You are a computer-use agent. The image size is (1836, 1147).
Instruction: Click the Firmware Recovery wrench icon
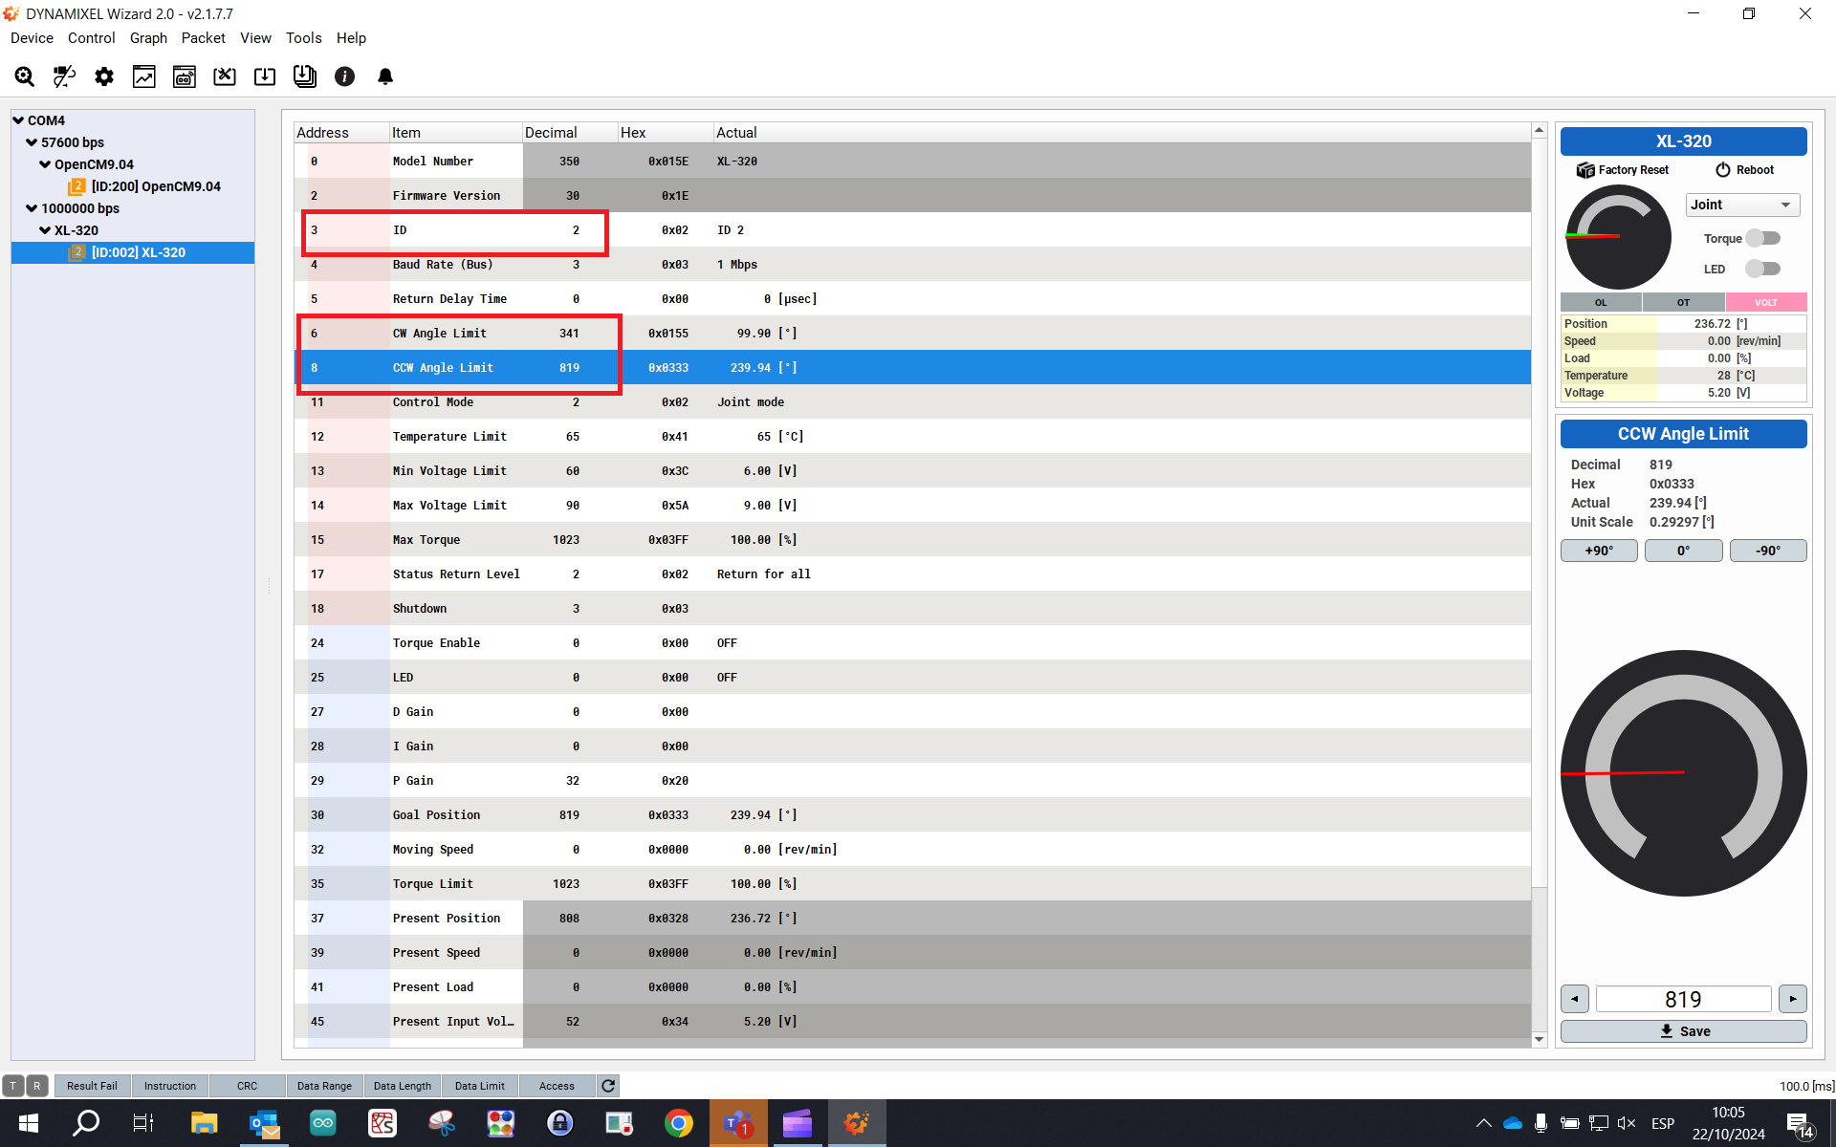click(x=225, y=76)
